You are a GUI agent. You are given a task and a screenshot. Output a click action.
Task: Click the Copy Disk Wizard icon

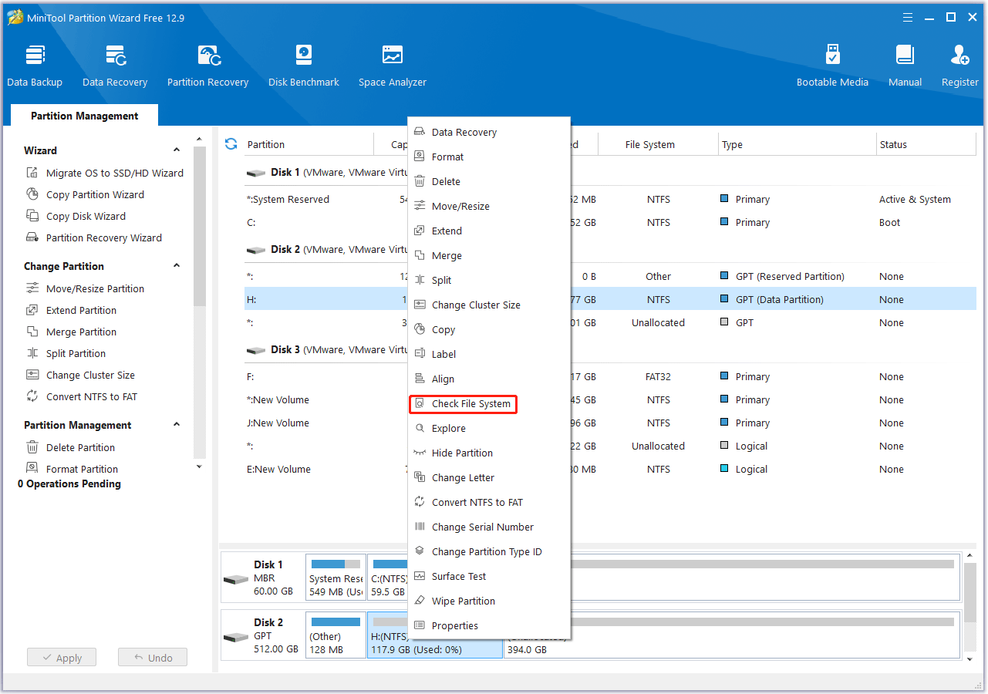[32, 216]
